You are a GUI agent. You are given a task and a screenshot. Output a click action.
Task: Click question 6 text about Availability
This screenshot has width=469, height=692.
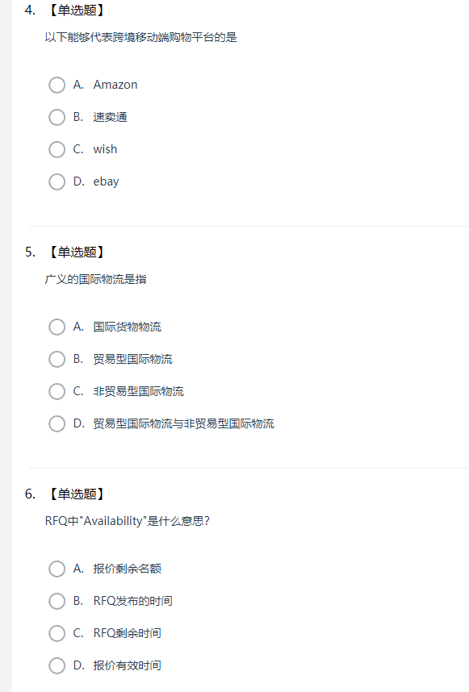(x=128, y=521)
